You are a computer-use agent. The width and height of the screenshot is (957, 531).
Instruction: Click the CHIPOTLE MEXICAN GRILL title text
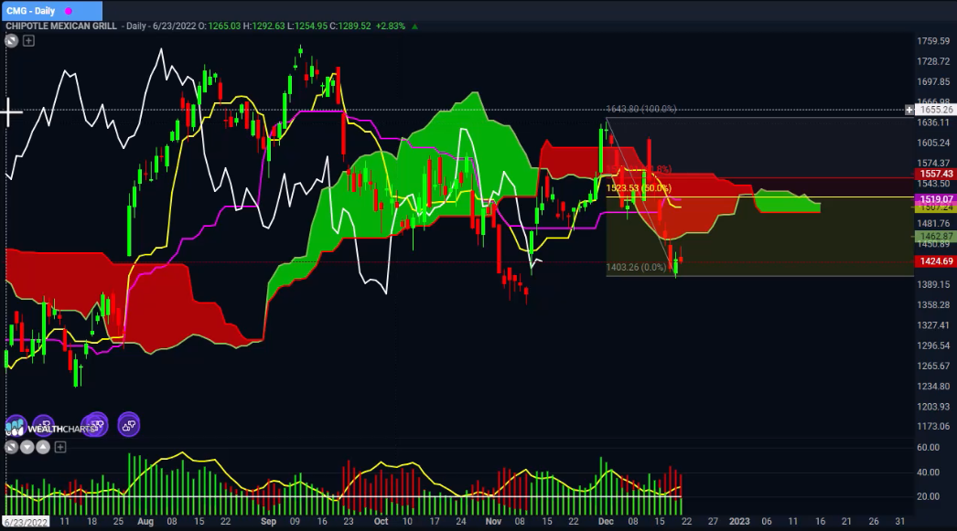pos(61,27)
